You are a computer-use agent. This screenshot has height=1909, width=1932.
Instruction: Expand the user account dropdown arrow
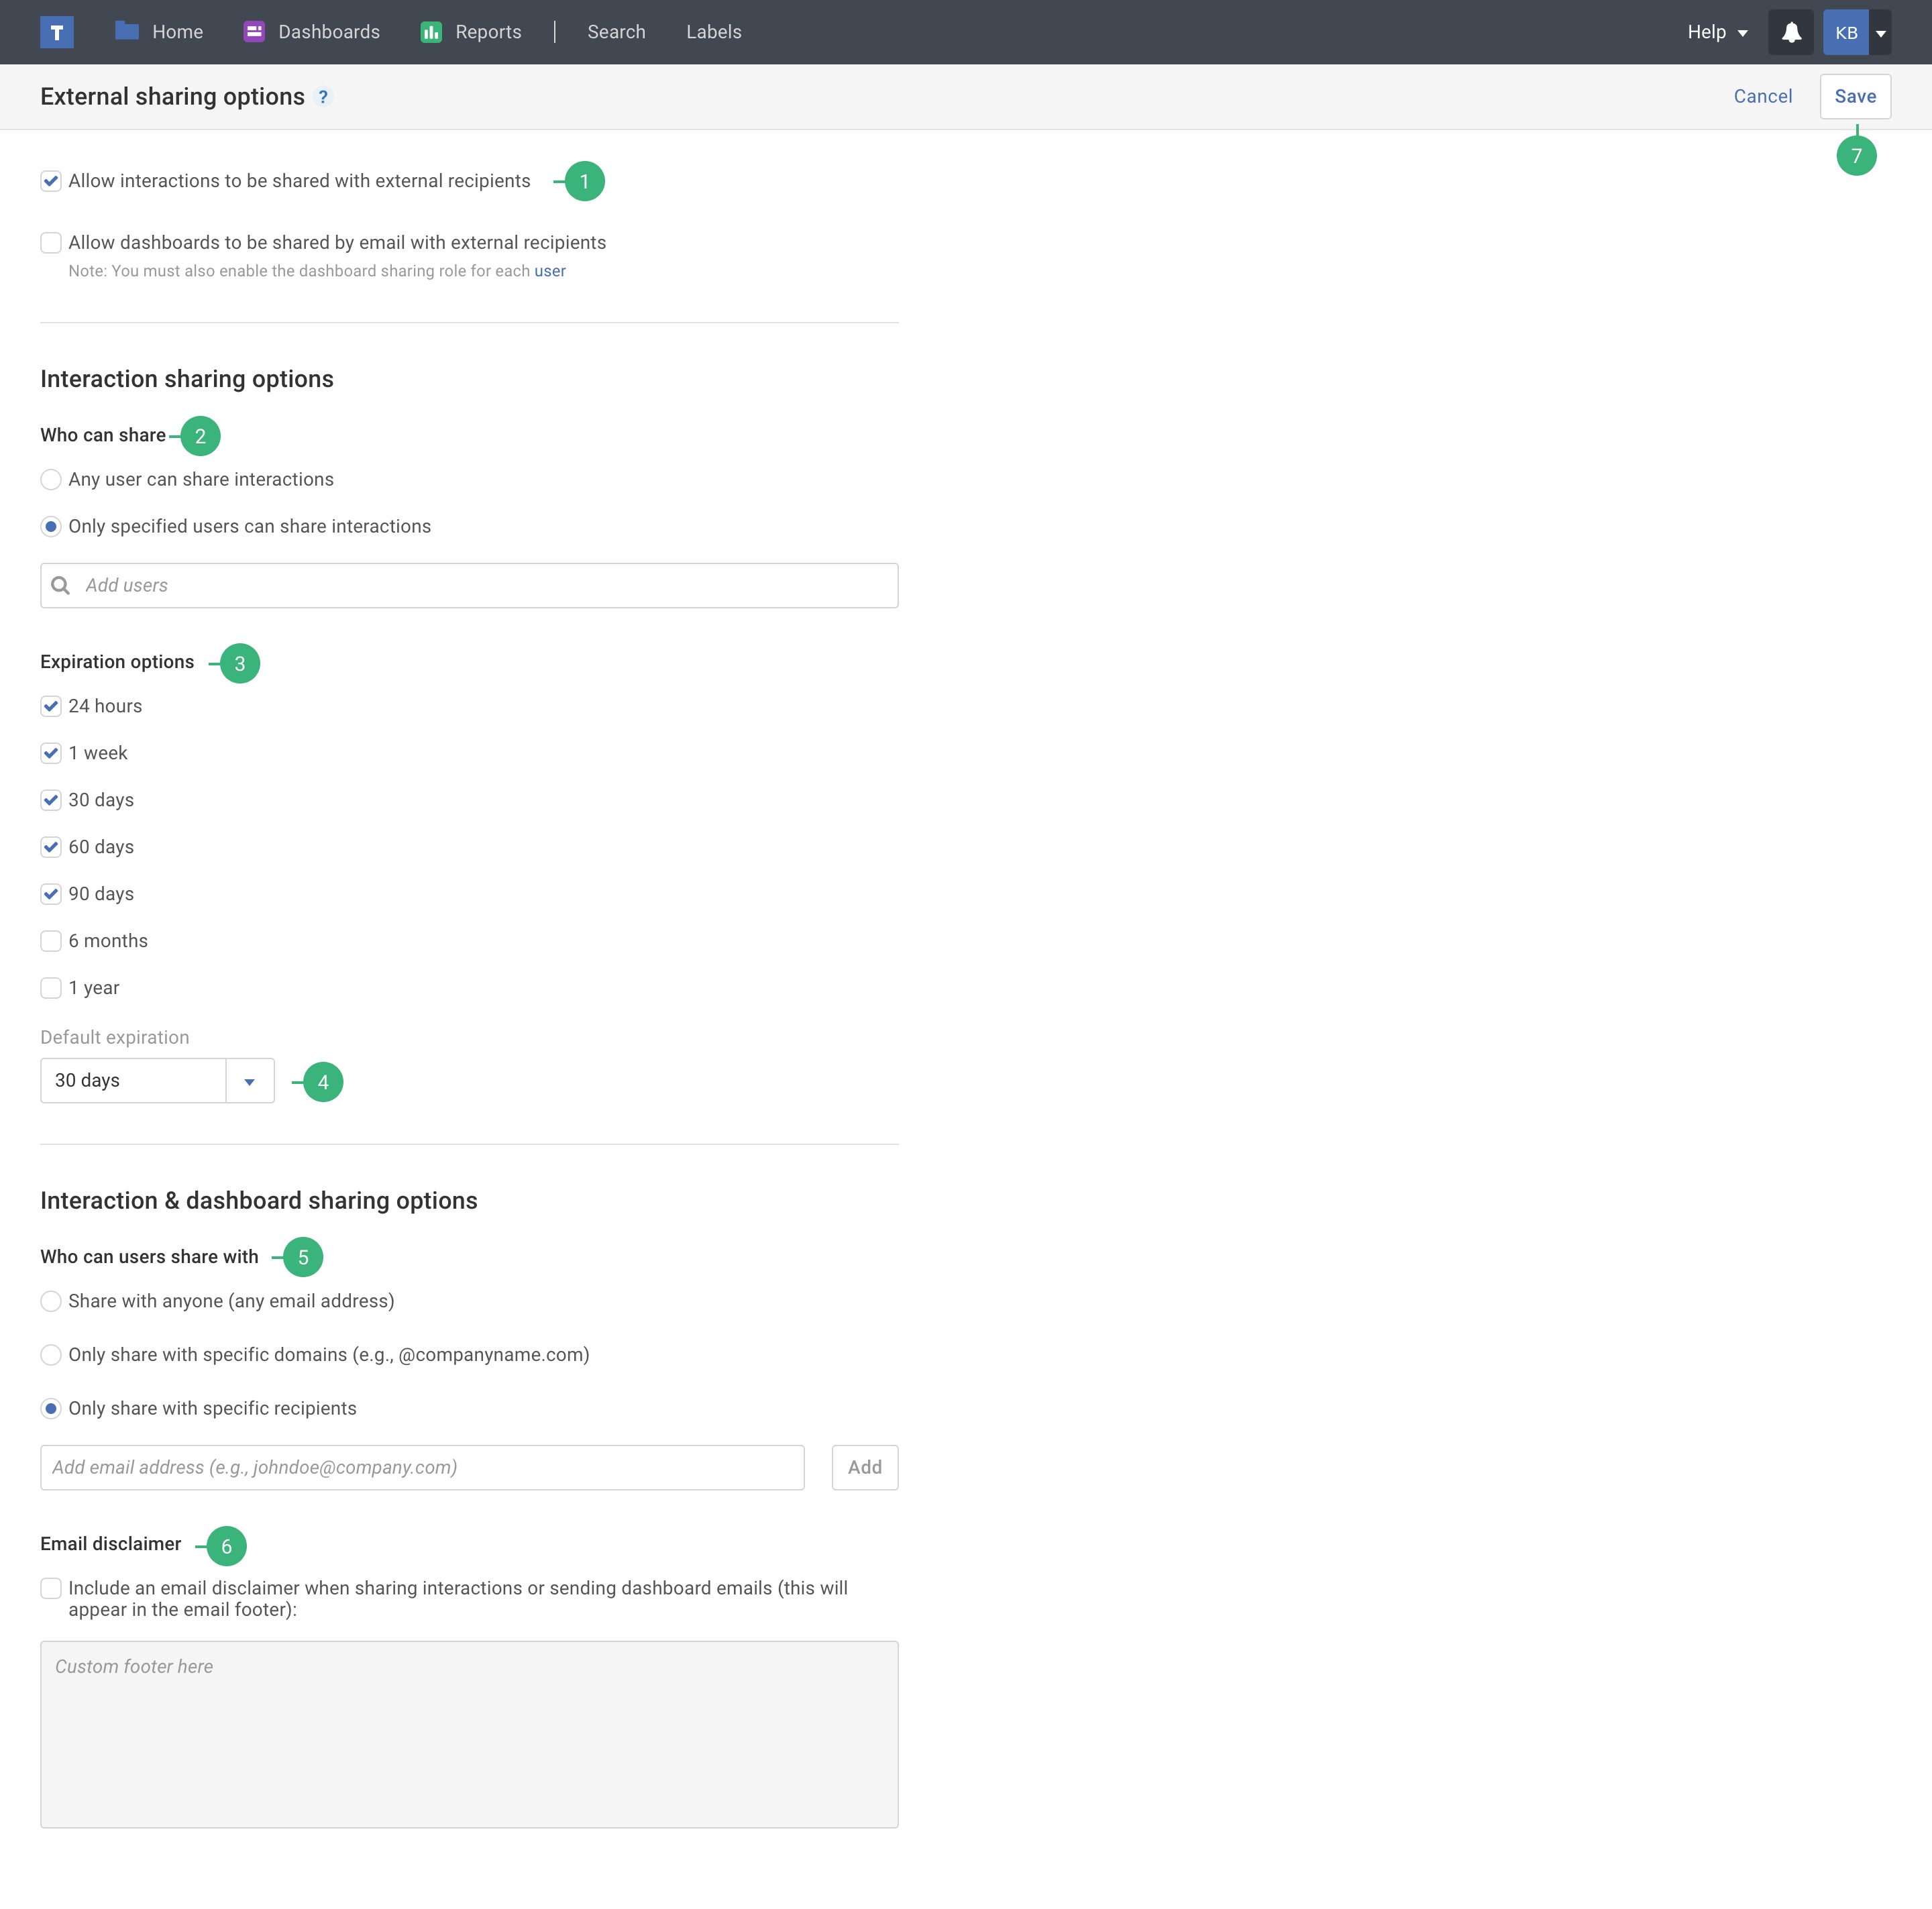(1881, 32)
